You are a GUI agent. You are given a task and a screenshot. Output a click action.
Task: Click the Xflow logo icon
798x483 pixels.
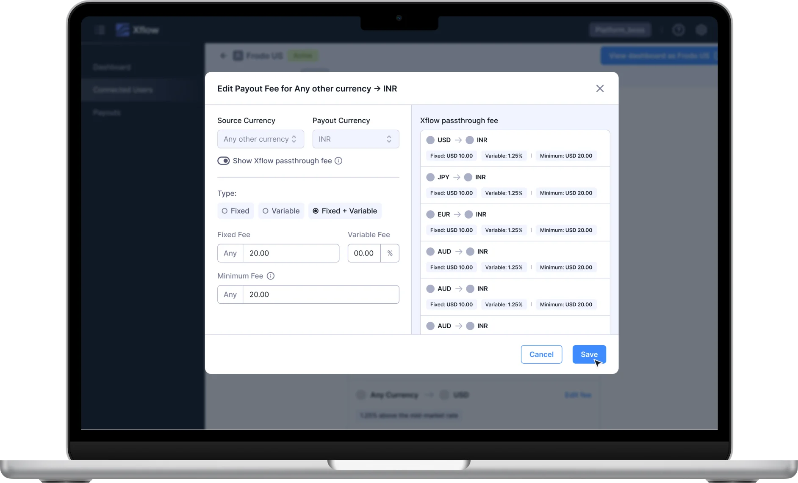[x=123, y=30]
